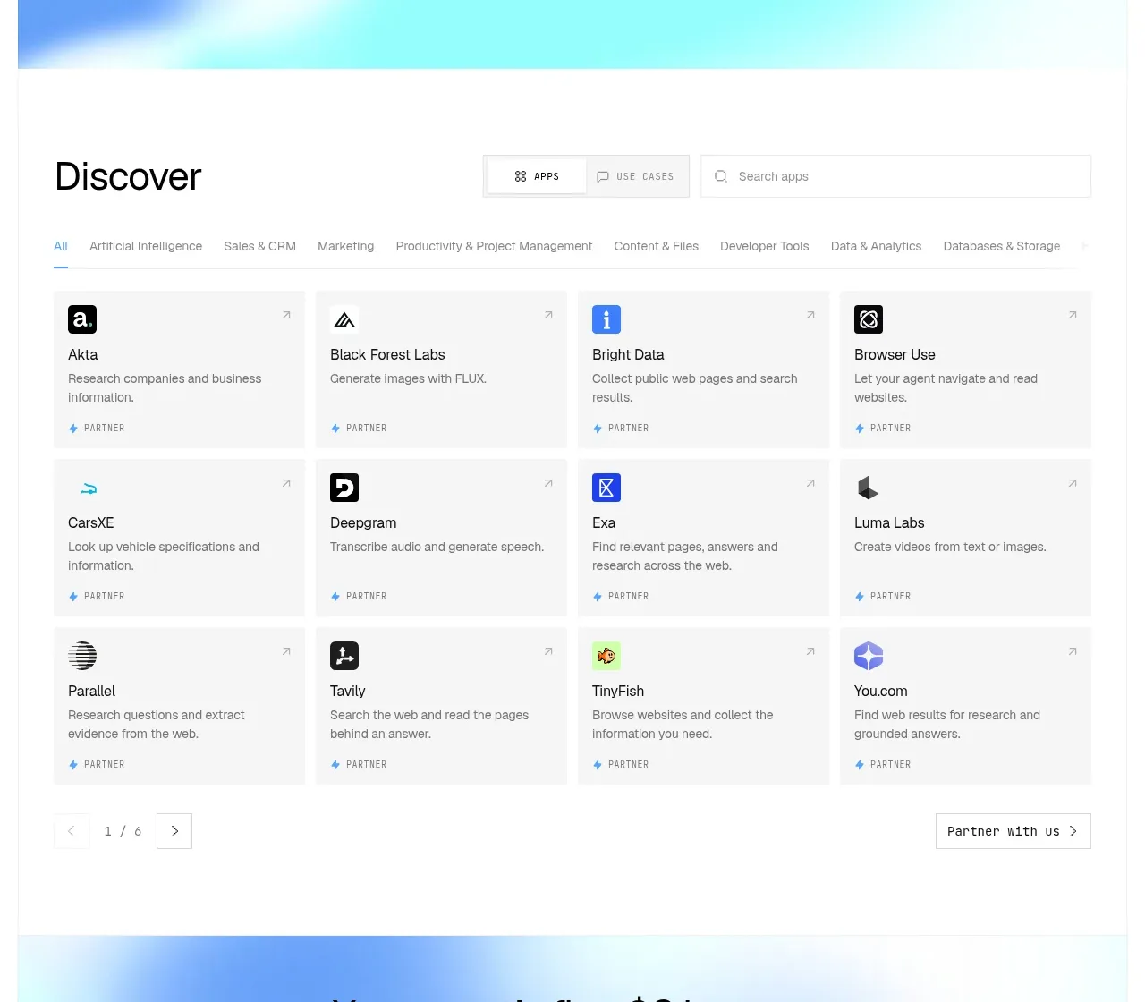
Task: Open the Luma Labs logo icon
Action: coord(869,488)
